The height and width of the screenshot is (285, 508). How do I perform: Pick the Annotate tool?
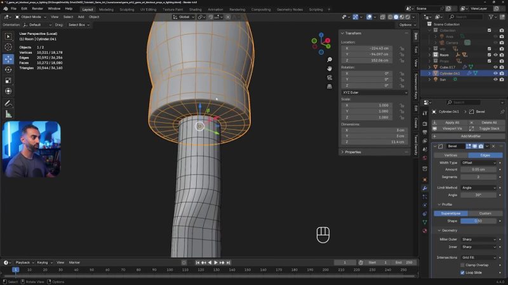click(8, 103)
